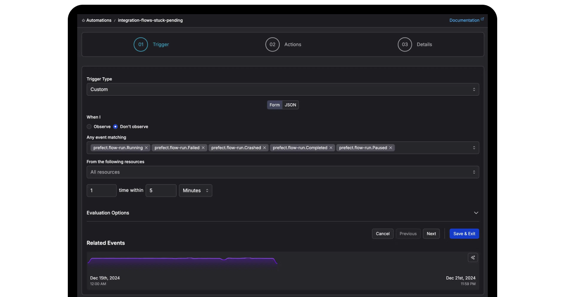Remove the prefect.flow-run.Completed tag
Screen dimensions: 565x297
coord(331,148)
